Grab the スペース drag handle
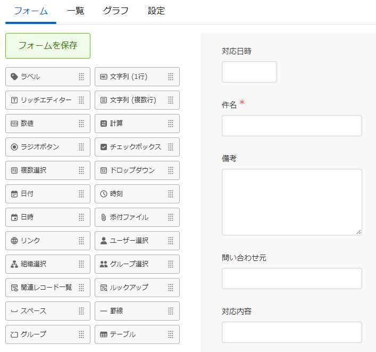The image size is (376, 352). (81, 311)
